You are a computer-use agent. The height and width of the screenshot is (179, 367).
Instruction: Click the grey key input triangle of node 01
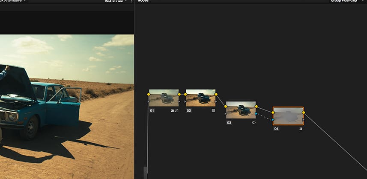tap(149, 101)
